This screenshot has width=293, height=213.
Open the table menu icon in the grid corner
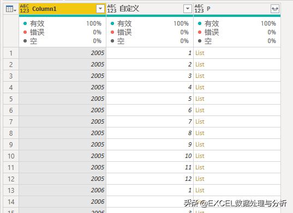(x=11, y=9)
